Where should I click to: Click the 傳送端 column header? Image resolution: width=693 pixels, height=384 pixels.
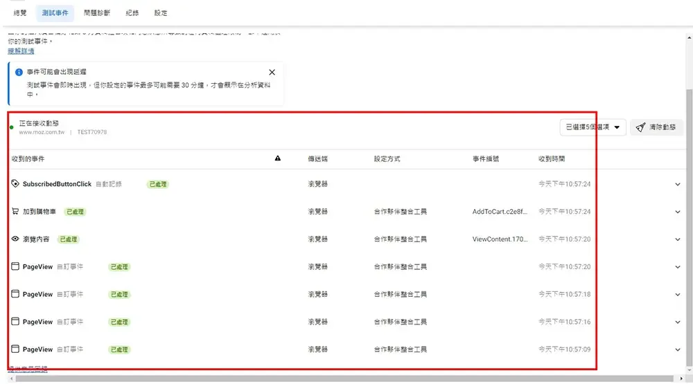318,158
